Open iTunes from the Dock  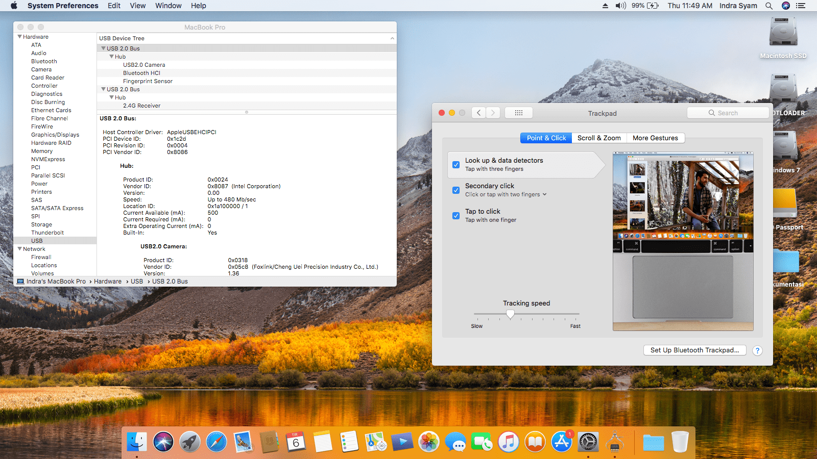[x=509, y=442]
